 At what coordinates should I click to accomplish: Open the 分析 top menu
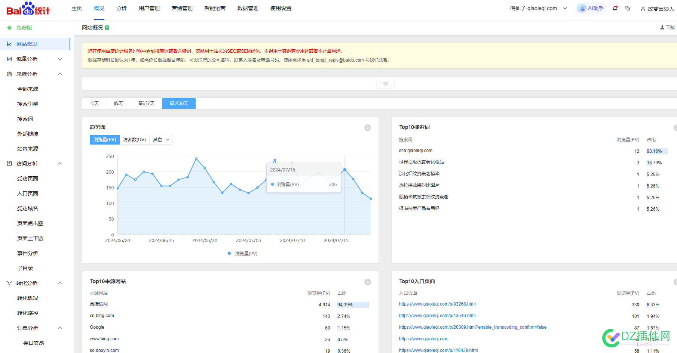(122, 8)
